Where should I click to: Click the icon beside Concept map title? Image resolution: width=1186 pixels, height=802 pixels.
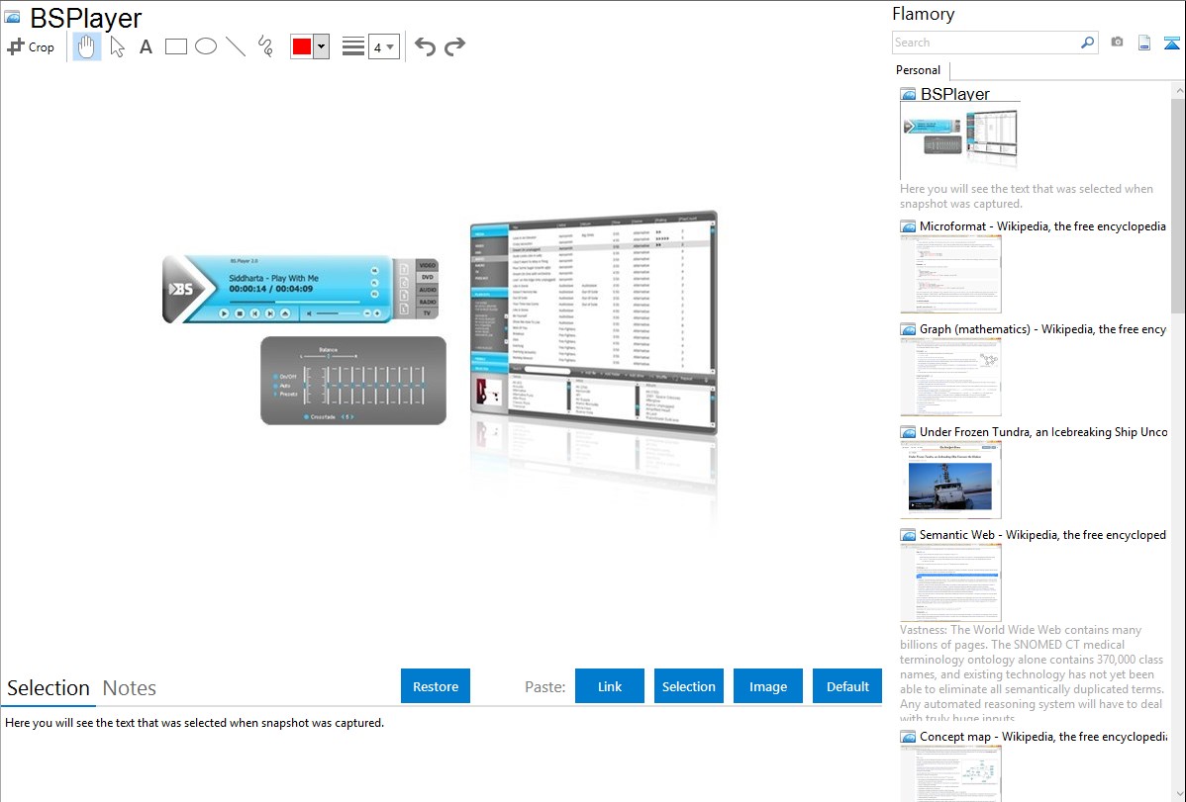point(909,737)
